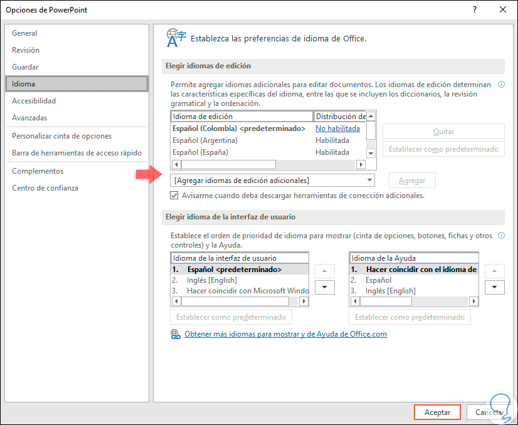This screenshot has width=518, height=425.
Task: Select Hacer coincidir con el idioma in Ayuda list
Action: [414, 270]
